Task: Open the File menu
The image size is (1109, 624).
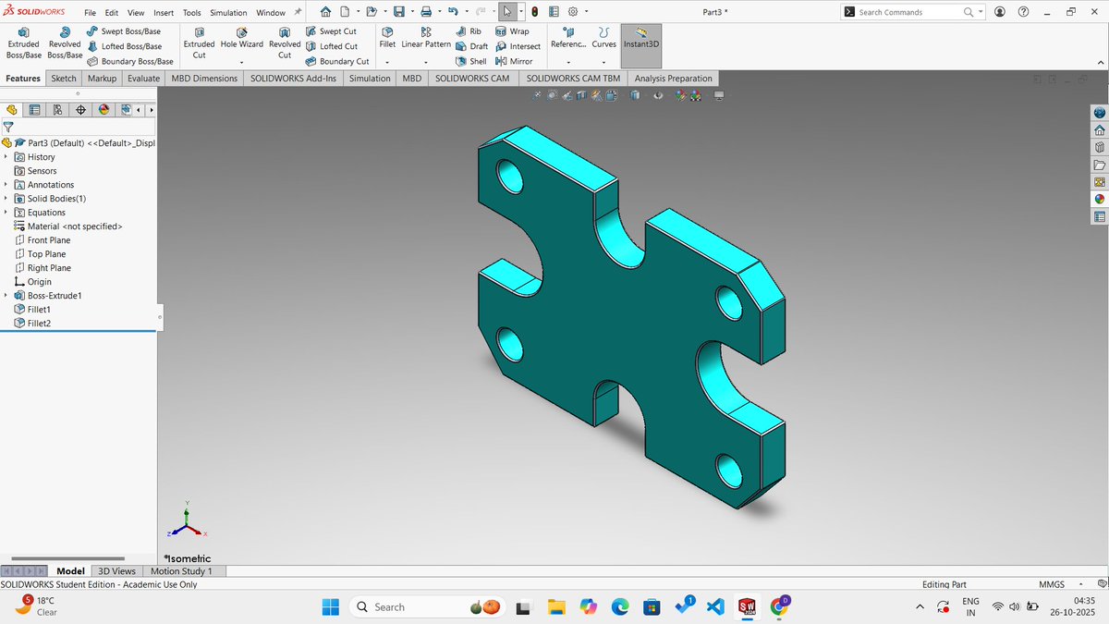Action: coord(90,13)
